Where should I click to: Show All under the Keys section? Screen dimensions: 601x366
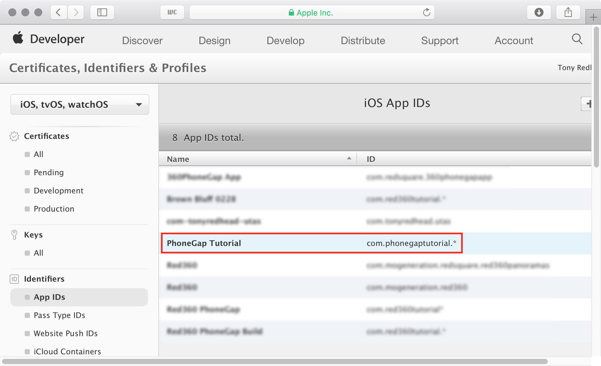[x=38, y=253]
